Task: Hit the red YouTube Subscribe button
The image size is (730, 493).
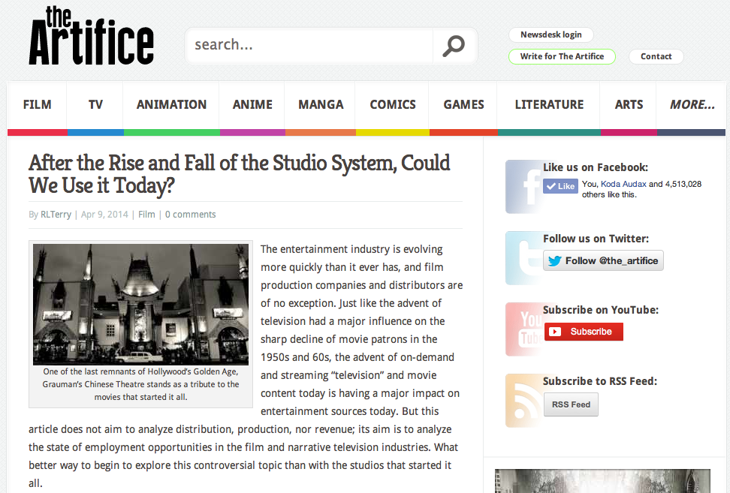Action: pyautogui.click(x=584, y=332)
